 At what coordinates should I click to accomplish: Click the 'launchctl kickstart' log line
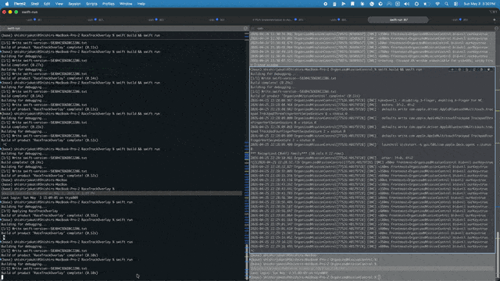tap(372, 144)
